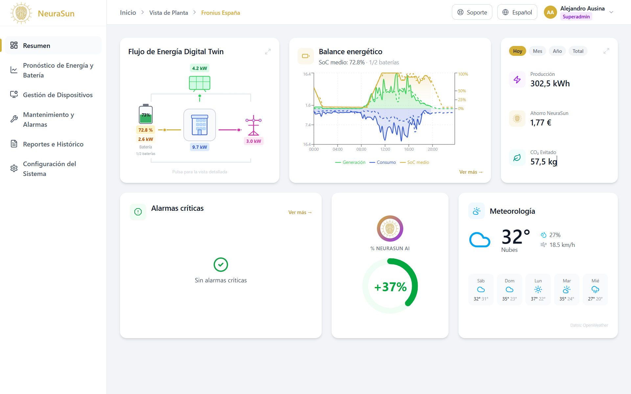Open Configuración del Sistema
The height and width of the screenshot is (394, 631).
(x=53, y=168)
